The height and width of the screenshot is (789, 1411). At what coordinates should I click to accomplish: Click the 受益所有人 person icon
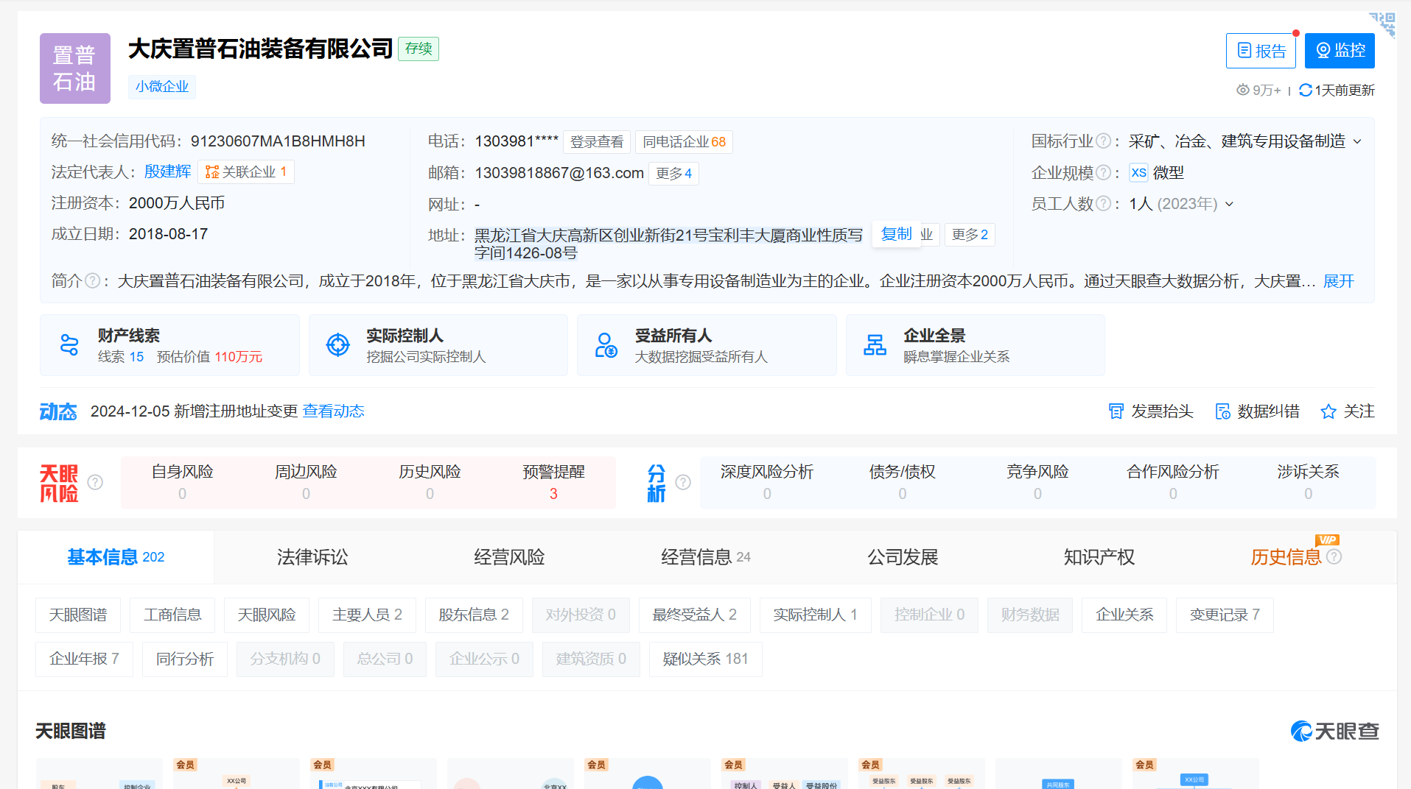[606, 344]
